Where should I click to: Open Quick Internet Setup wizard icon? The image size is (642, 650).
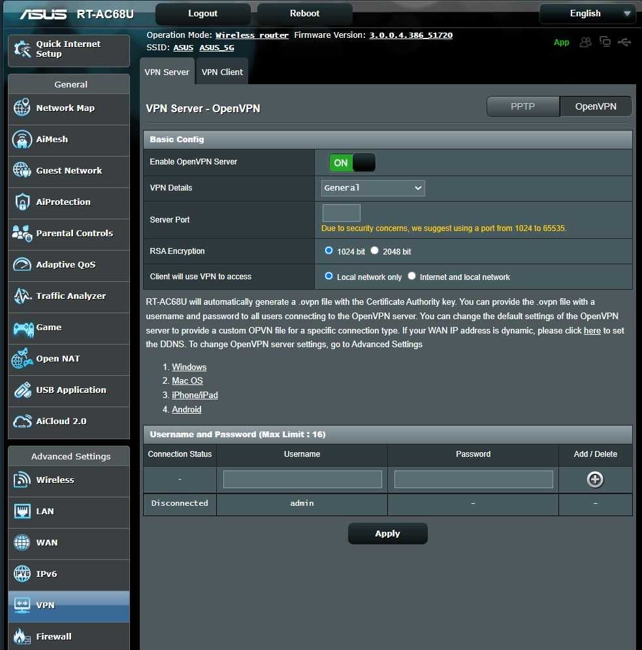(22, 50)
